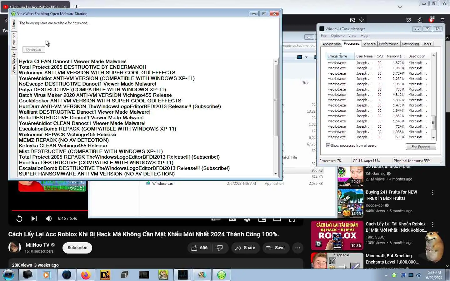Open the list-all-tabs dropdown arrow in Firefox
This screenshot has width=450, height=281.
coord(400,7)
